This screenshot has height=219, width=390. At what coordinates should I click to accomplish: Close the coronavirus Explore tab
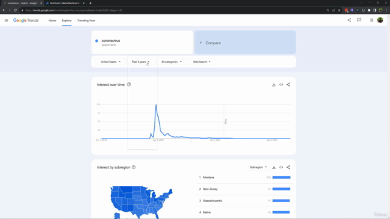point(41,3)
